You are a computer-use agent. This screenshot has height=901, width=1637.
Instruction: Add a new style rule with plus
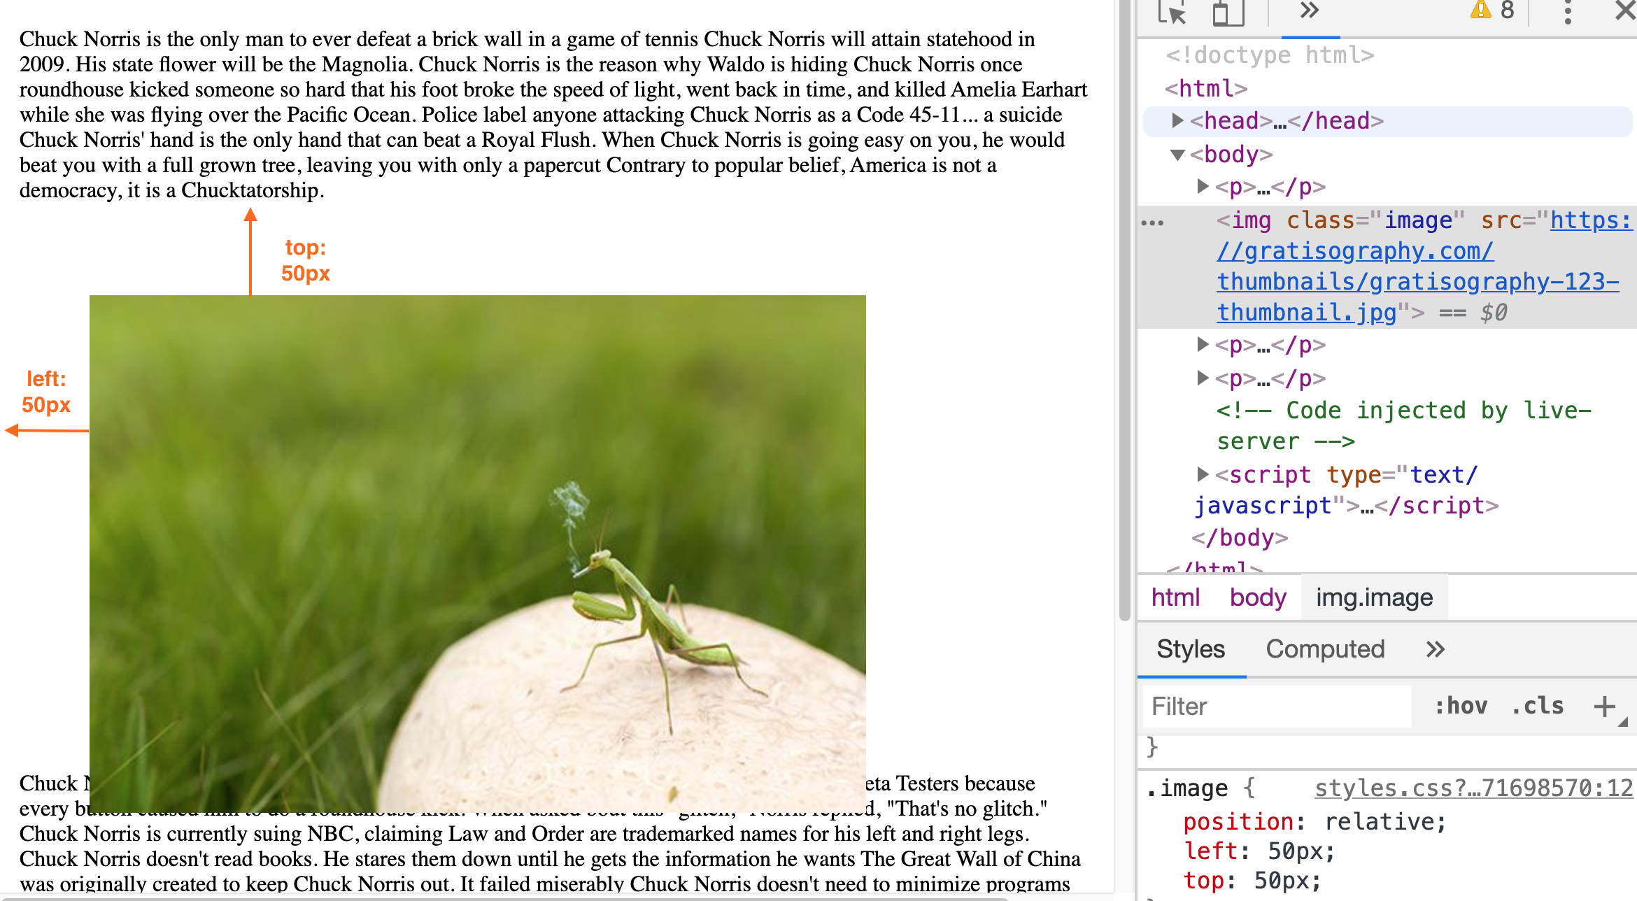coord(1604,706)
